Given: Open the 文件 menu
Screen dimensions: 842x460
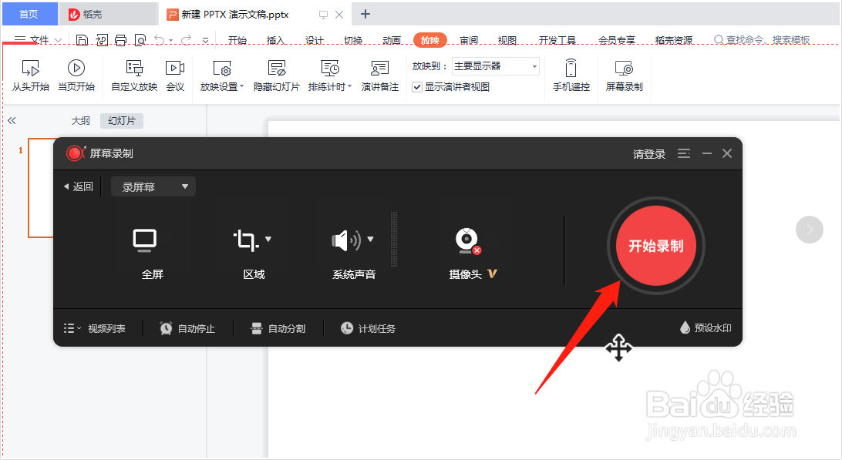Looking at the screenshot, I should pos(39,40).
